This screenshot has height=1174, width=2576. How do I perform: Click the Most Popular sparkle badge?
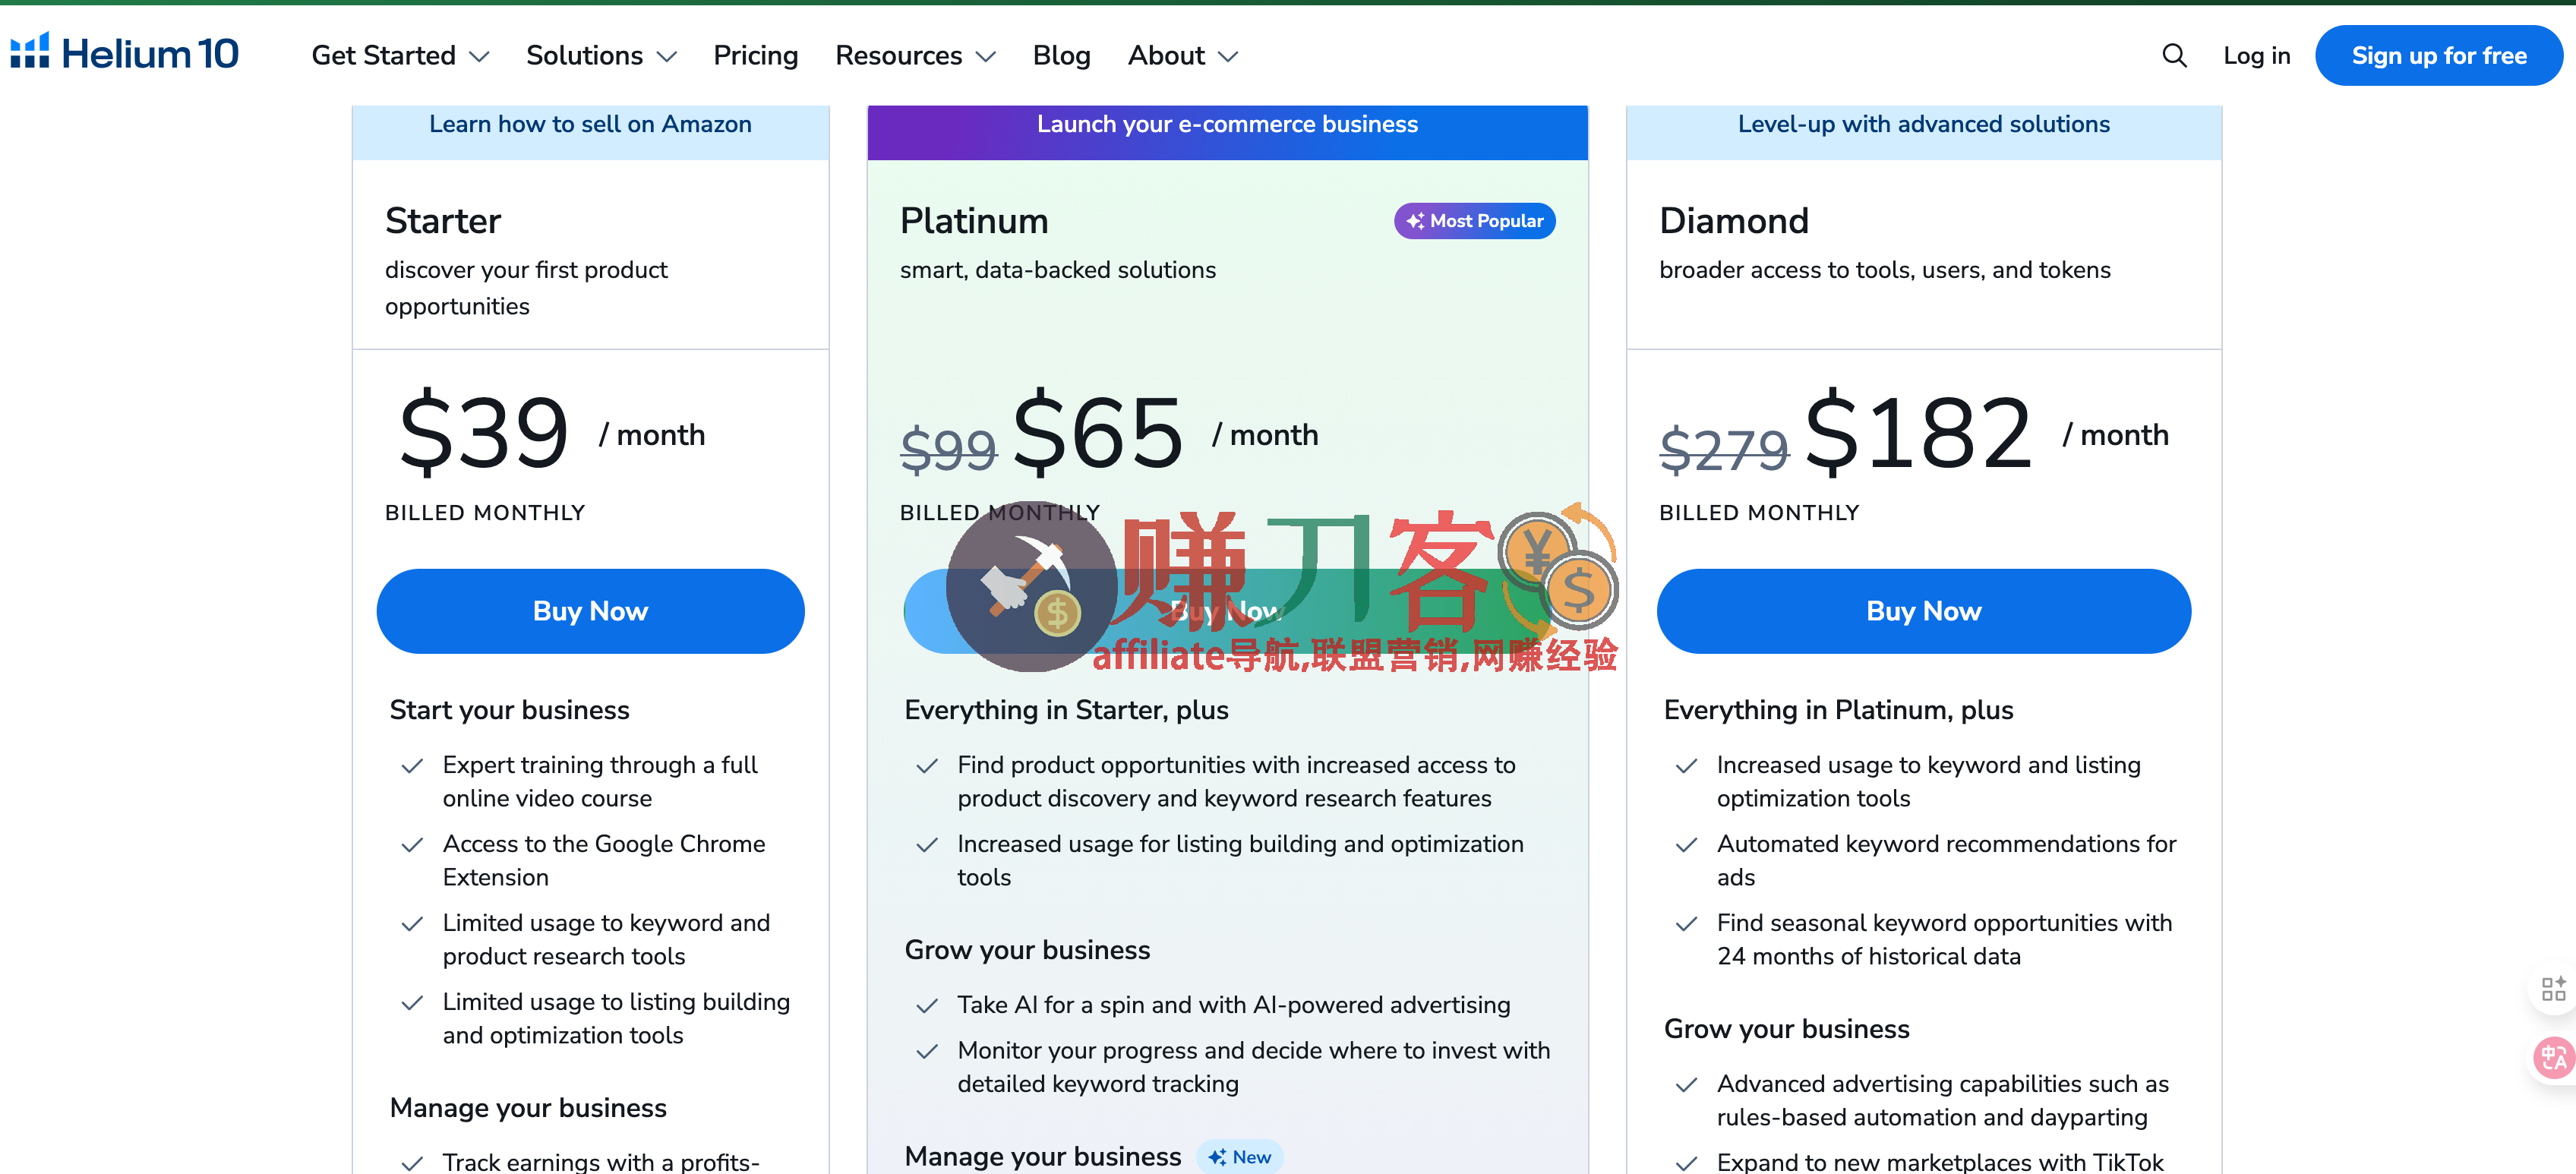pyautogui.click(x=1474, y=221)
